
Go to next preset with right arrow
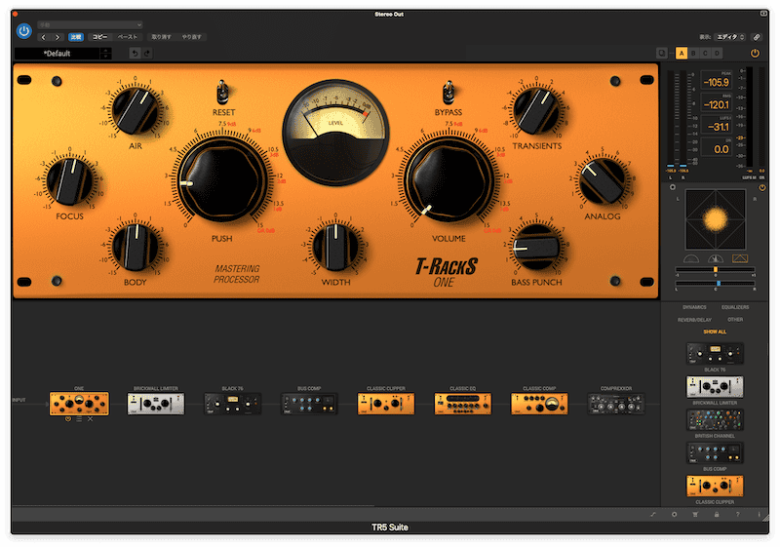click(x=58, y=37)
